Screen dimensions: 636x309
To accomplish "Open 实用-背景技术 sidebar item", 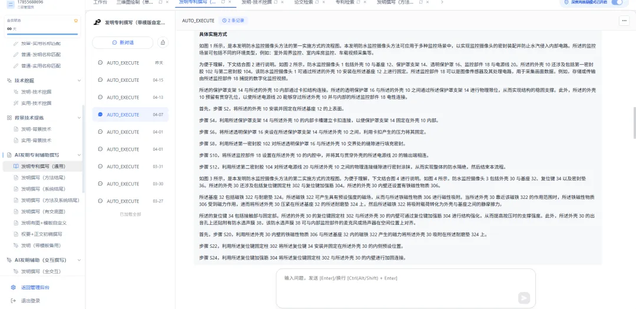I will (36, 140).
